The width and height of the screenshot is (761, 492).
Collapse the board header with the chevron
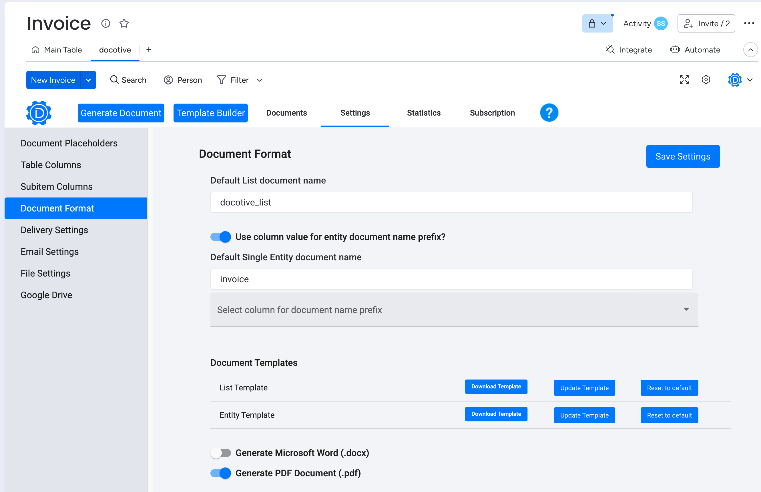(x=750, y=50)
